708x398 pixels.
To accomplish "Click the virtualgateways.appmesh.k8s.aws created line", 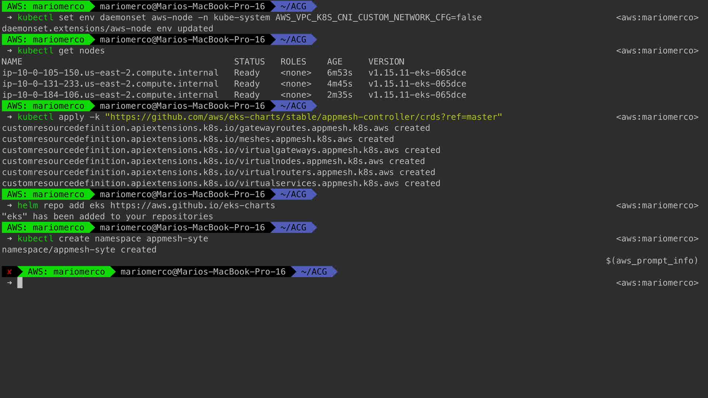I will [221, 150].
